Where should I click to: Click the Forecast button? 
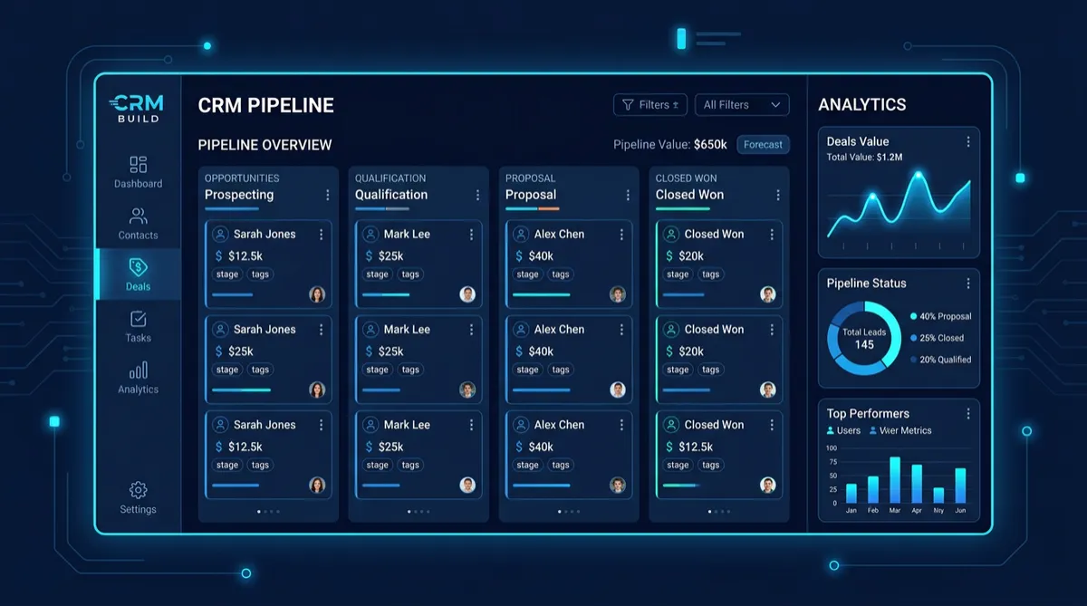763,145
